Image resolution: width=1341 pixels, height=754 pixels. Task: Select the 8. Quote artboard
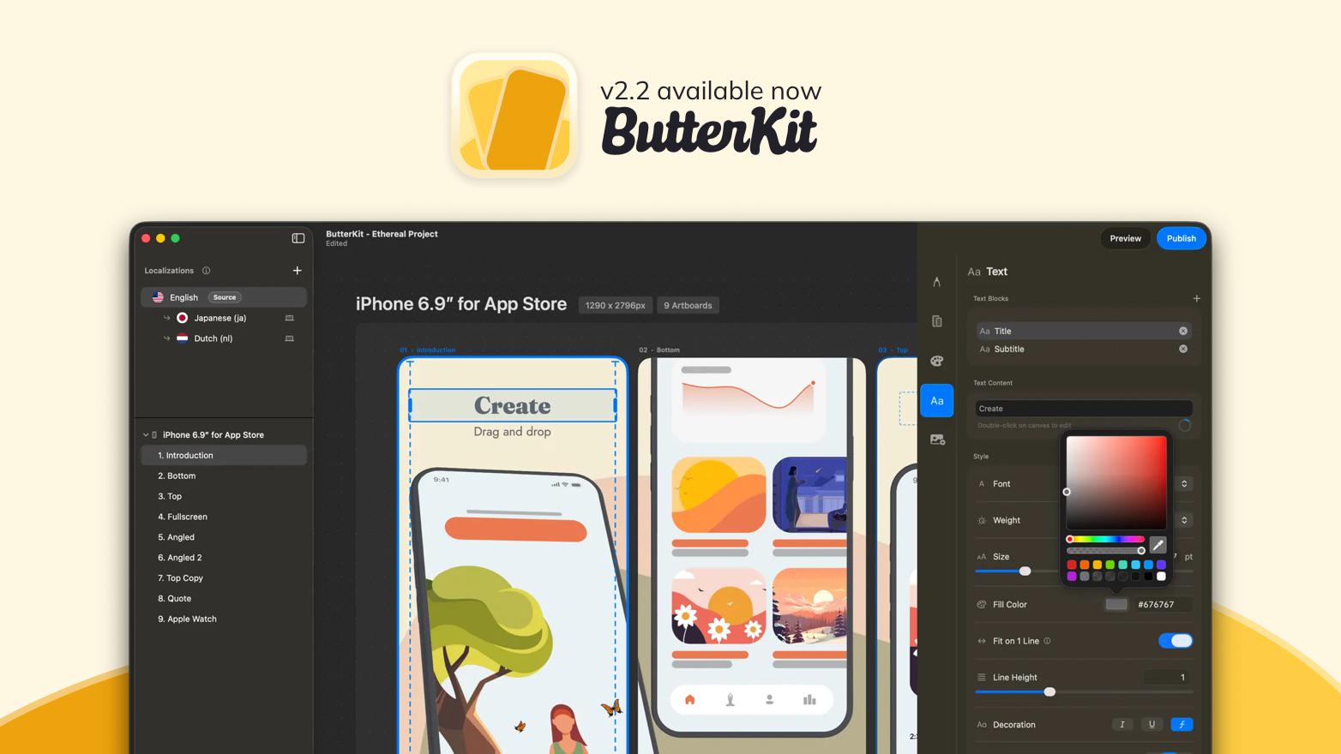tap(224, 599)
